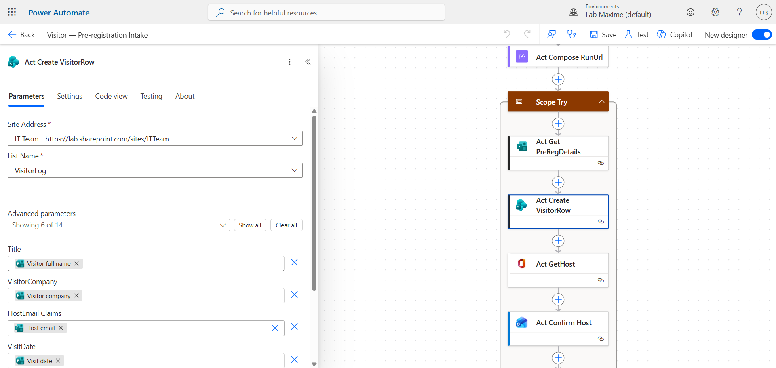Click connection link icon on Act GetHost

tap(601, 280)
